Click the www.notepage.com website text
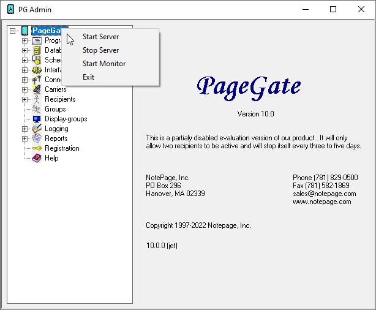376x310 pixels. tap(322, 202)
